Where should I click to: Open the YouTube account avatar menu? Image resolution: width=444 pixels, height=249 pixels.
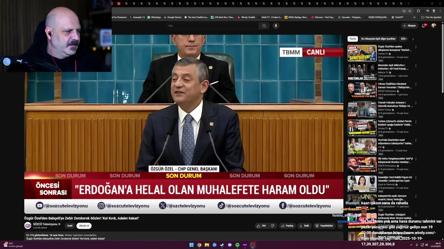(x=434, y=26)
